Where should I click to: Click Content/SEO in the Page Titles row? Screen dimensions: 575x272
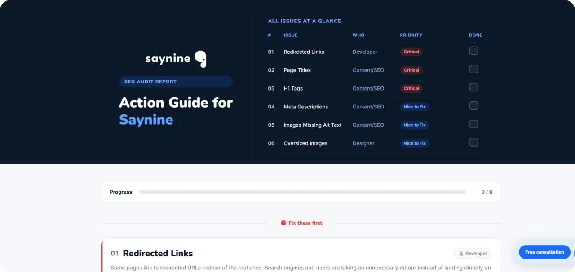pyautogui.click(x=368, y=70)
